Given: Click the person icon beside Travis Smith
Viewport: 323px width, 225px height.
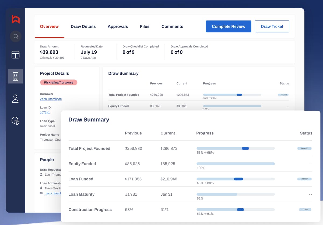Looking at the screenshot, I should coord(41,188).
